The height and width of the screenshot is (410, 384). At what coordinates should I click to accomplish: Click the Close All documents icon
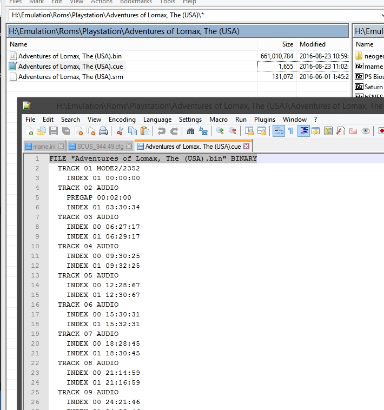pyautogui.click(x=91, y=131)
